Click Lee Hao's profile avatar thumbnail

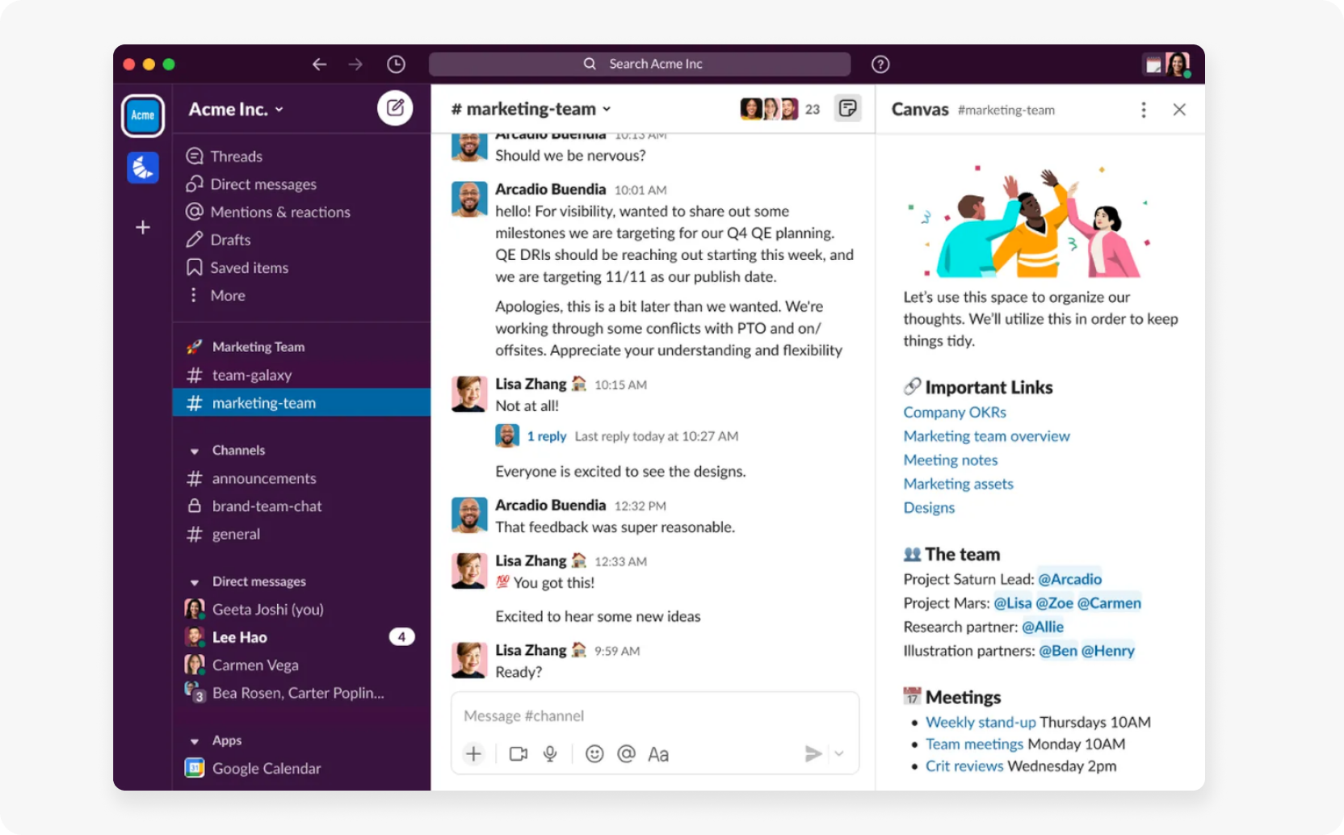tap(194, 636)
